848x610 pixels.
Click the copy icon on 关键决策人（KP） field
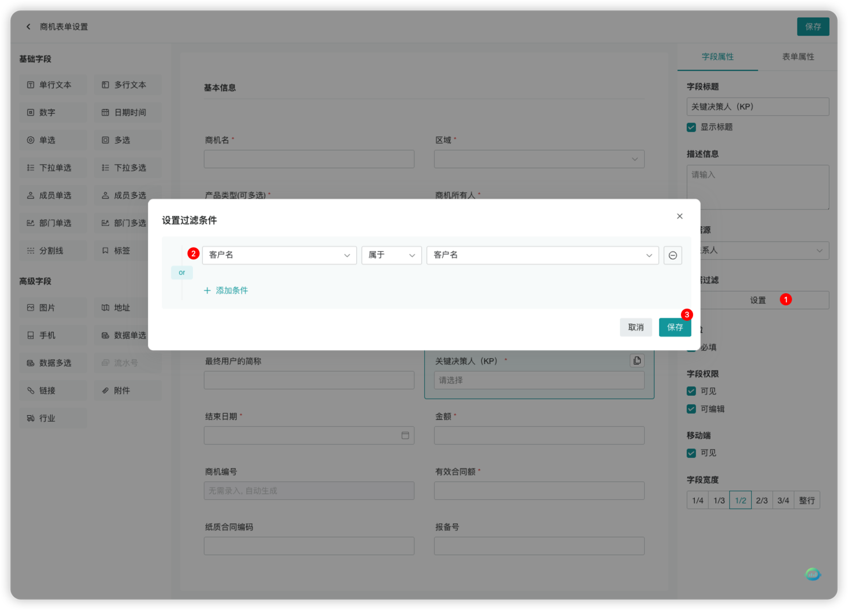tap(637, 360)
